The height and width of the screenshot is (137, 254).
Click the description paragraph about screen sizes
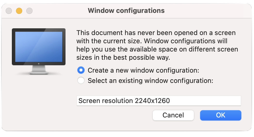point(157,45)
